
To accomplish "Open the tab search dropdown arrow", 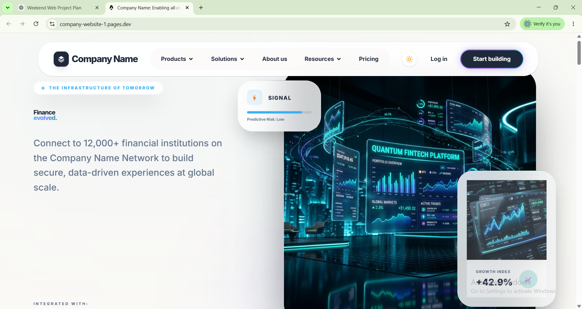I will pyautogui.click(x=8, y=8).
